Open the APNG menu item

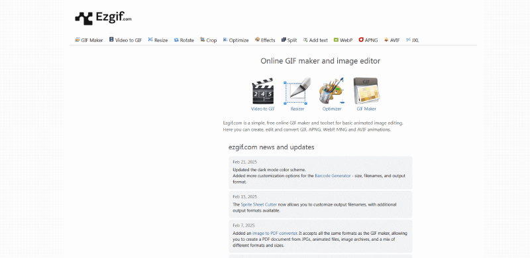coord(371,40)
